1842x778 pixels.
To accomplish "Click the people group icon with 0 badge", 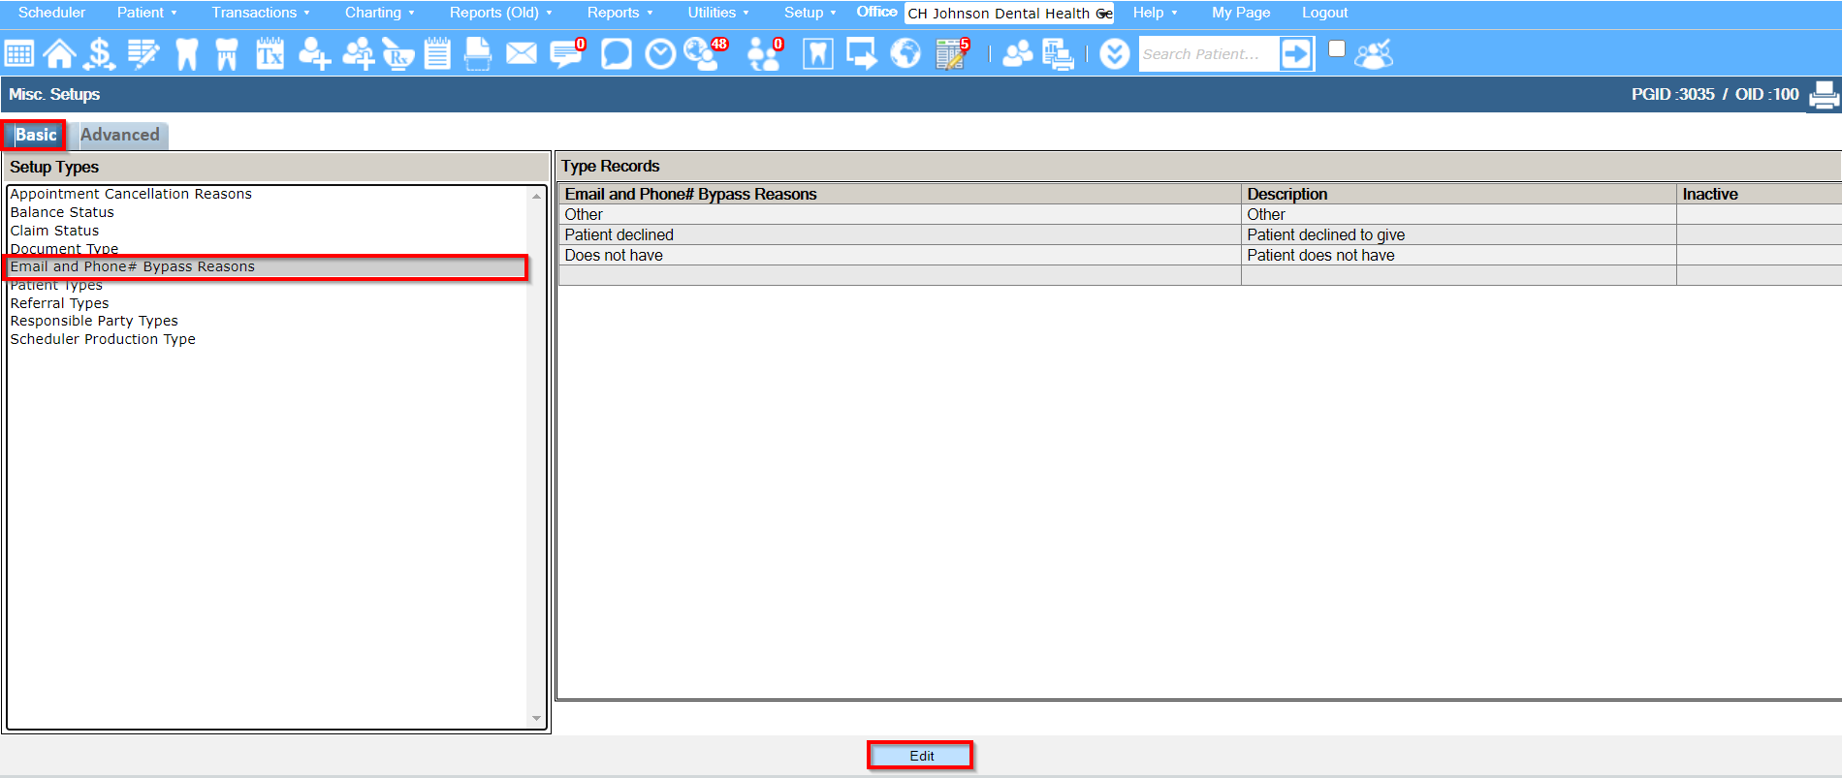I will (765, 53).
